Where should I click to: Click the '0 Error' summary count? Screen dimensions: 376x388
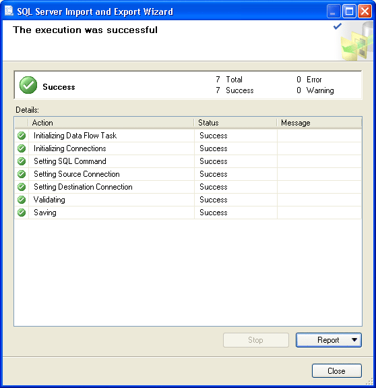coord(309,80)
